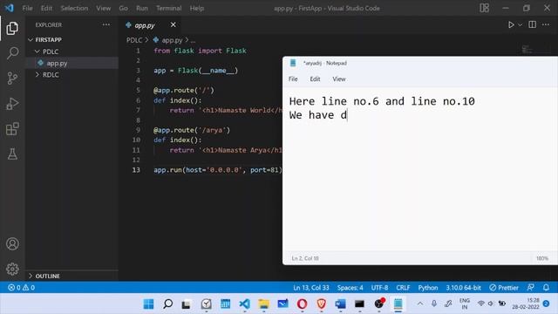This screenshot has height=314, width=558.
Task: Open the Explorer view in activity bar
Action: coord(12,29)
